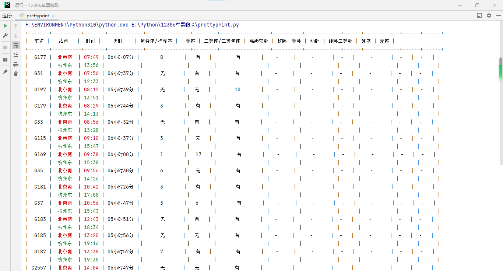
Task: Click train number G31
Action: [39, 73]
